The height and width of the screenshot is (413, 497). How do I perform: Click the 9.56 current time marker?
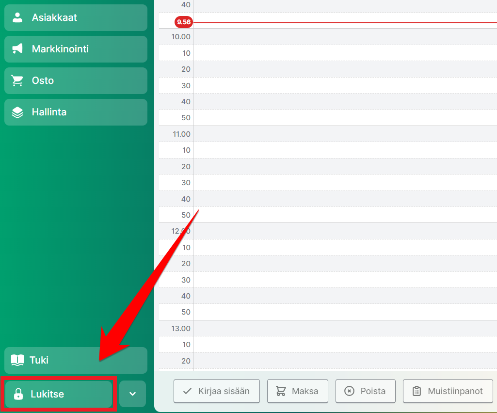(184, 22)
